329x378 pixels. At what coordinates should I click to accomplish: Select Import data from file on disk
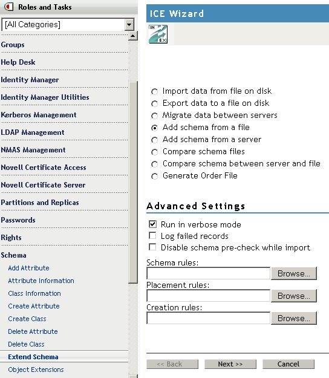[154, 91]
